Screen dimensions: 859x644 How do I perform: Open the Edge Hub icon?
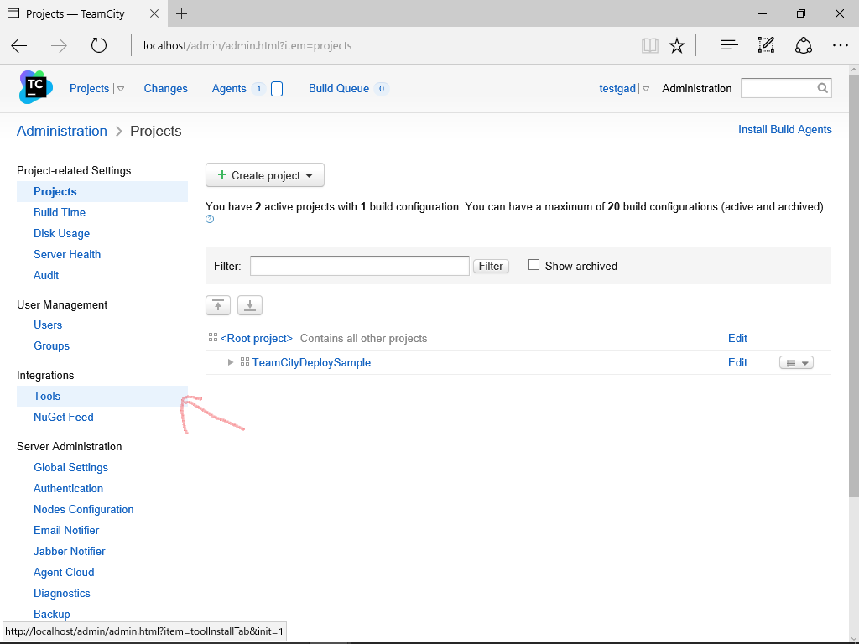point(729,45)
